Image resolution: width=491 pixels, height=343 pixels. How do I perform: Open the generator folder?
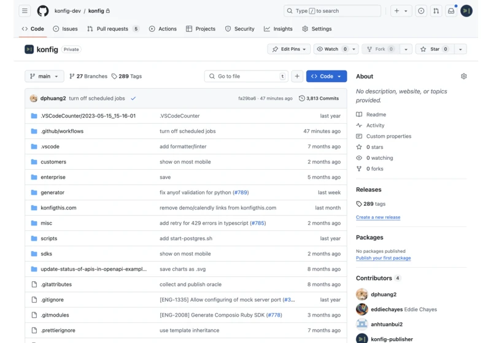pyautogui.click(x=52, y=192)
